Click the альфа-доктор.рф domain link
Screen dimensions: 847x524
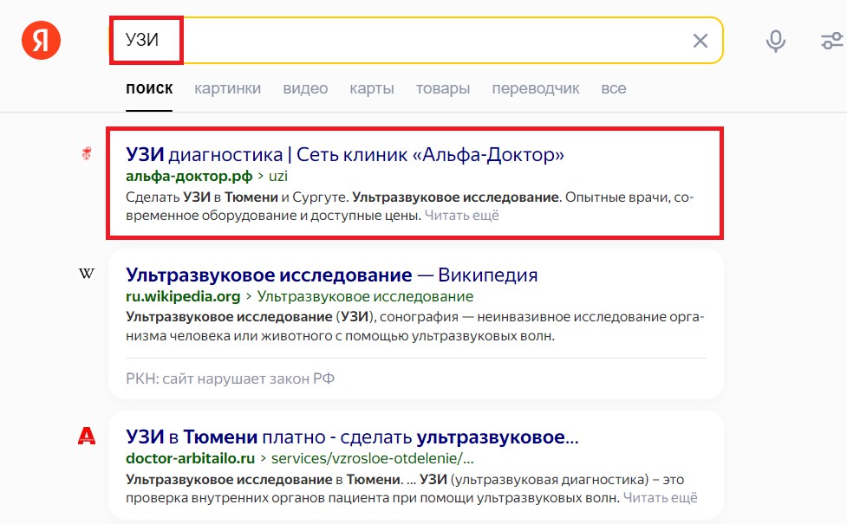point(189,177)
